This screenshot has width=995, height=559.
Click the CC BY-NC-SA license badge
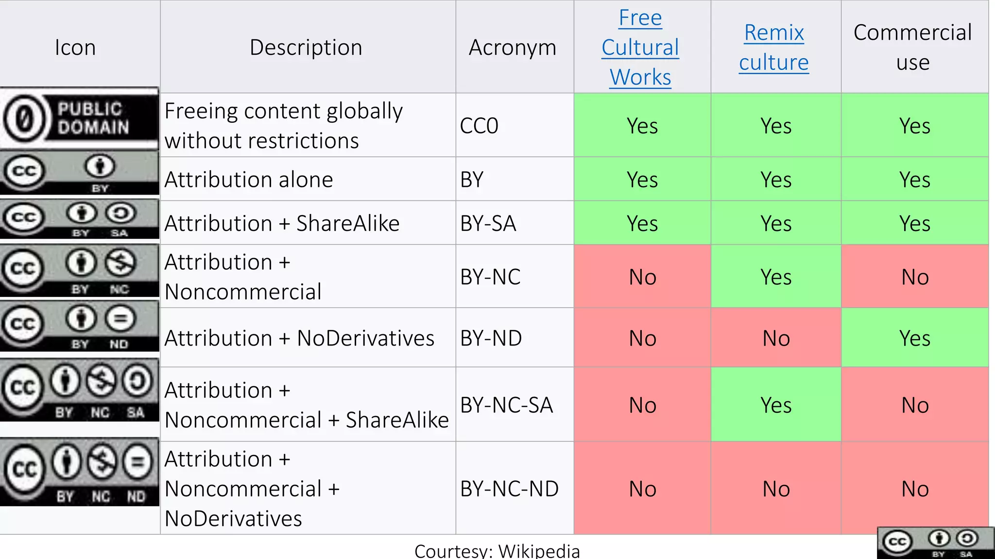click(80, 391)
